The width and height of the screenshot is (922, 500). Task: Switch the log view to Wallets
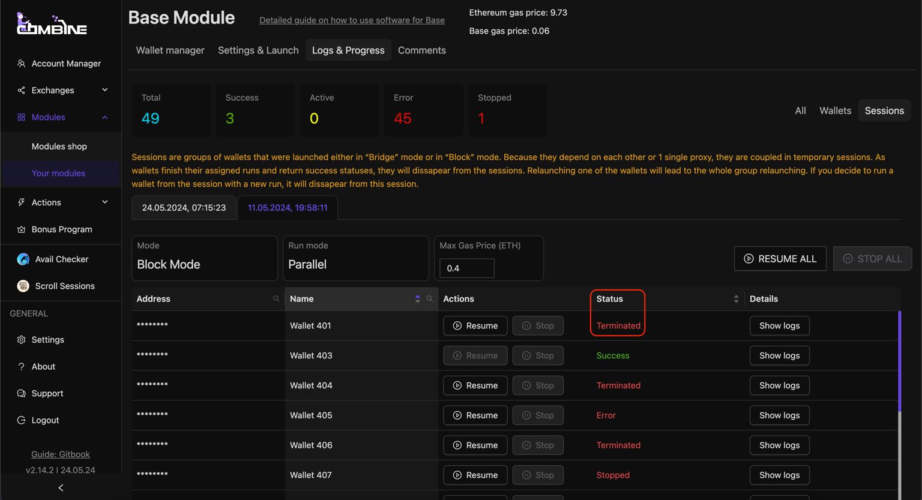point(835,110)
